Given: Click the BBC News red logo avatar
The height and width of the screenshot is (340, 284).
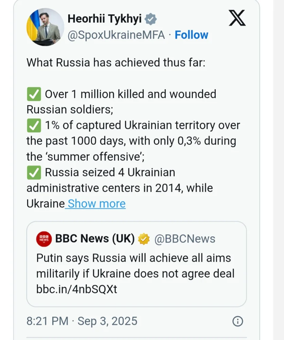Looking at the screenshot, I should [44, 239].
